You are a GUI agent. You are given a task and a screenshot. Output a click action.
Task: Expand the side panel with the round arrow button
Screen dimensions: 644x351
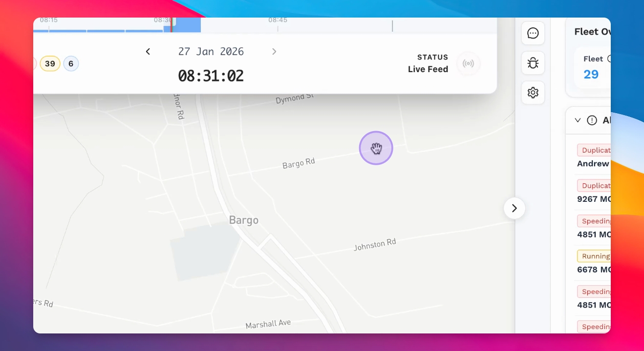click(x=515, y=208)
